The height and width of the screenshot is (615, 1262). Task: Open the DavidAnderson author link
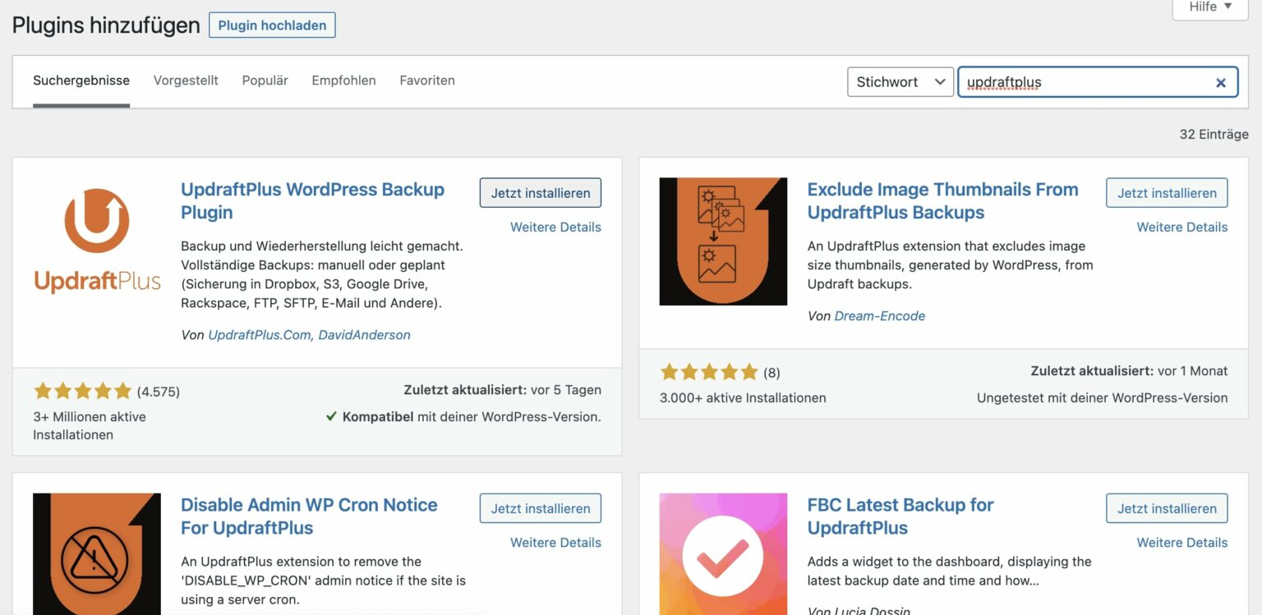click(364, 335)
